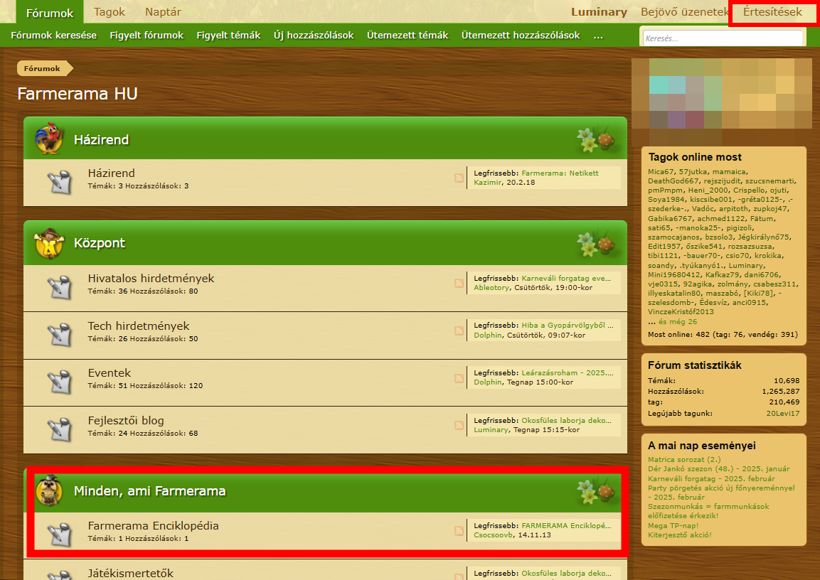This screenshot has height=580, width=820.
Task: Click the owl icon beside Minden, ami Farmerama
Action: tap(49, 490)
